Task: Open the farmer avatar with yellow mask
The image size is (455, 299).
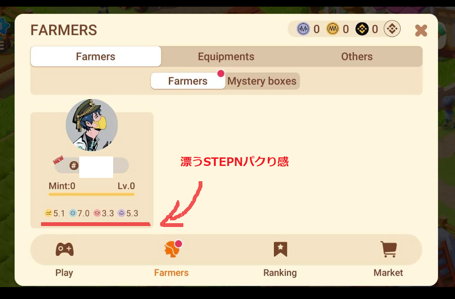Action: point(92,125)
